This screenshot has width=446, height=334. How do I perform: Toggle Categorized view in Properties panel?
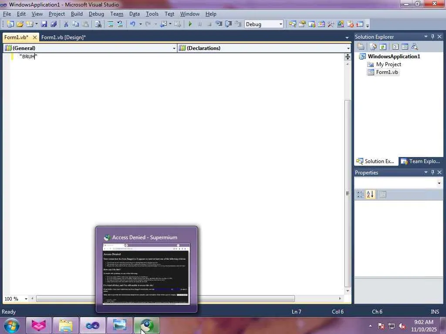click(x=360, y=194)
